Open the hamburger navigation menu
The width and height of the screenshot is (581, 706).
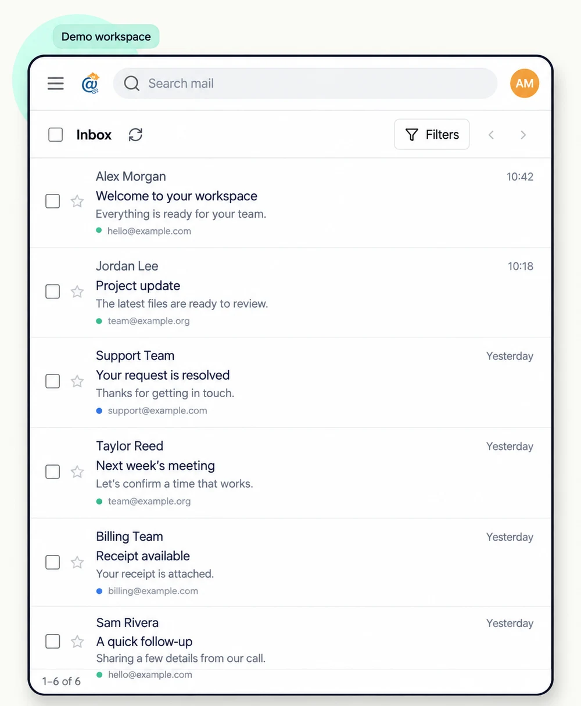tap(56, 84)
